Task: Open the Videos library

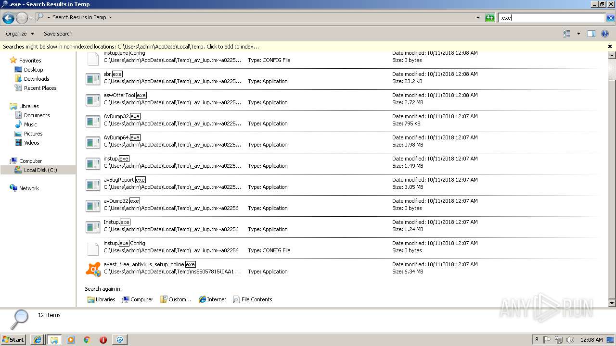Action: 31,143
